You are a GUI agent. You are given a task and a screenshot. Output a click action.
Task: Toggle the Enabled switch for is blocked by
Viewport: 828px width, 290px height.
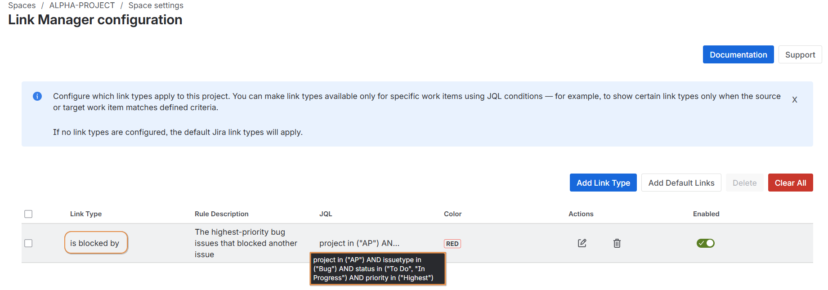(x=705, y=243)
